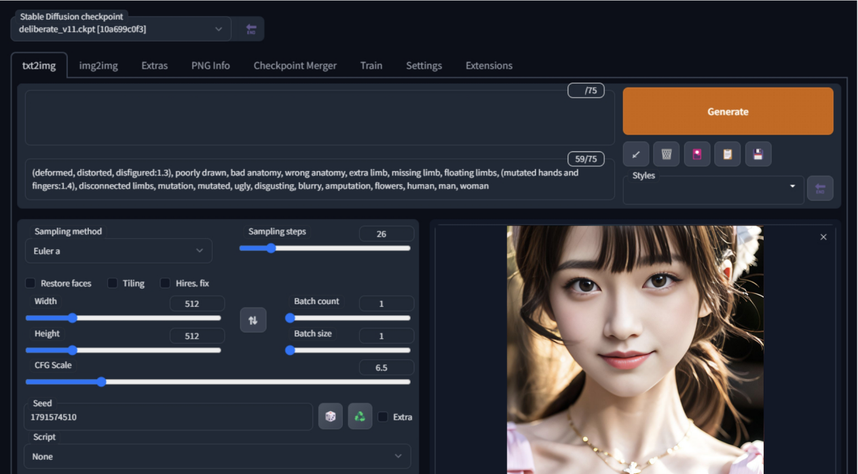Viewport: 858px width, 474px height.
Task: Swap width and height with arrows icon
Action: (x=253, y=320)
